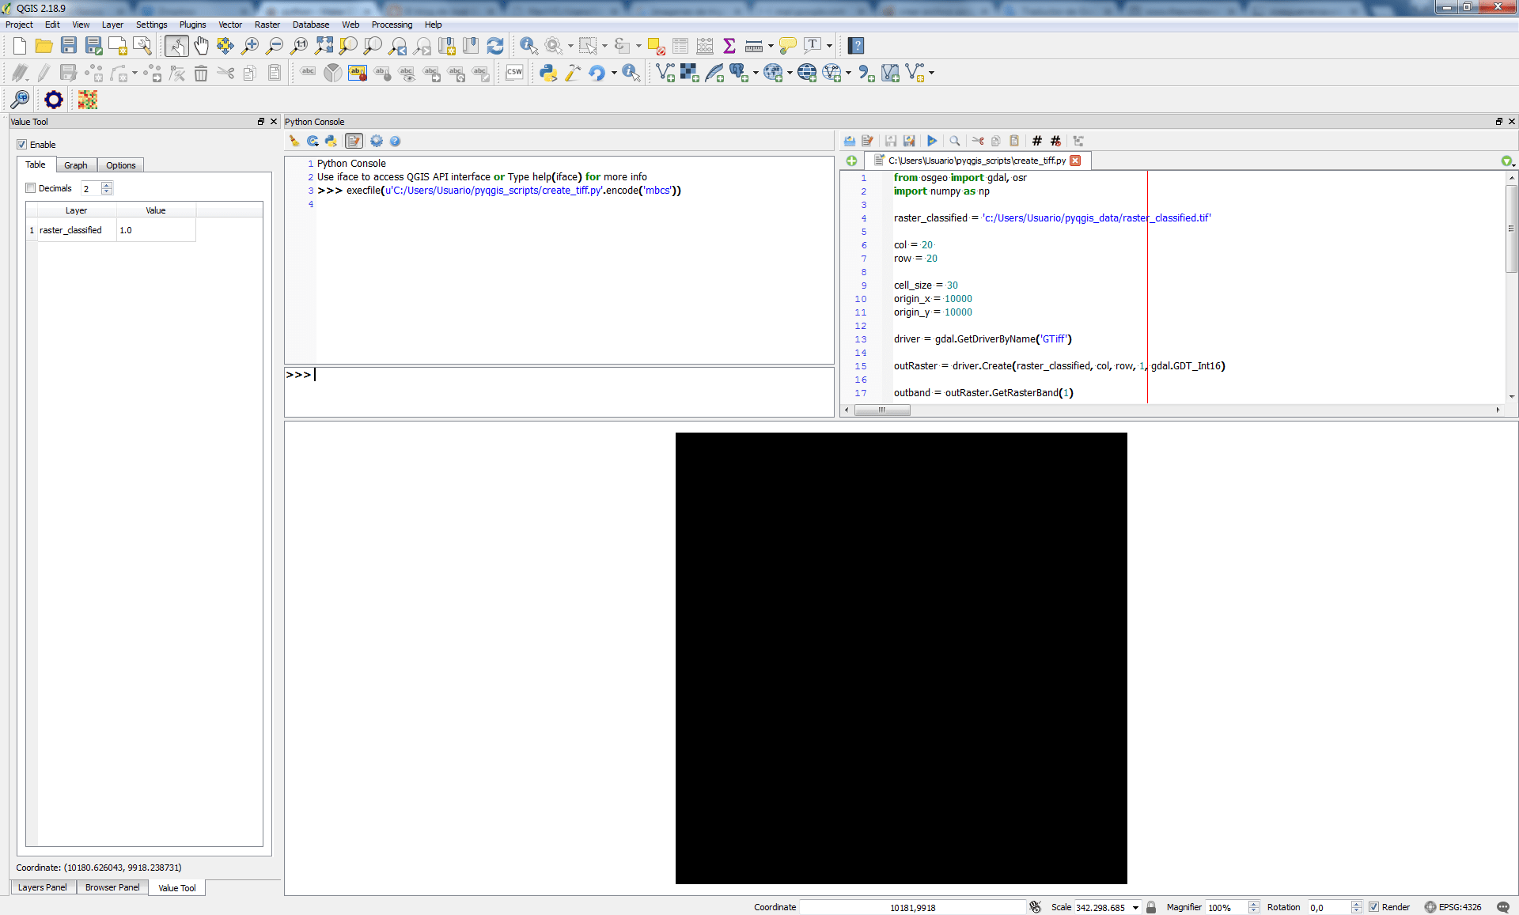Screen dimensions: 1519x915
Task: Select the Identify Features tool
Action: (x=528, y=46)
